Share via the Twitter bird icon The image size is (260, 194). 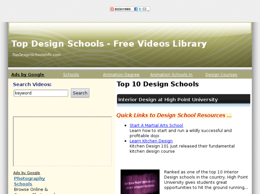coord(140,9)
